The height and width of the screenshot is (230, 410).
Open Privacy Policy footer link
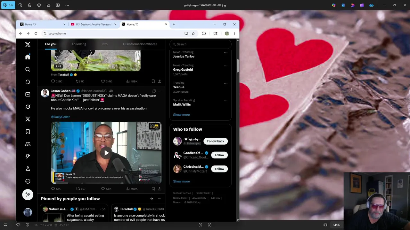(203, 193)
